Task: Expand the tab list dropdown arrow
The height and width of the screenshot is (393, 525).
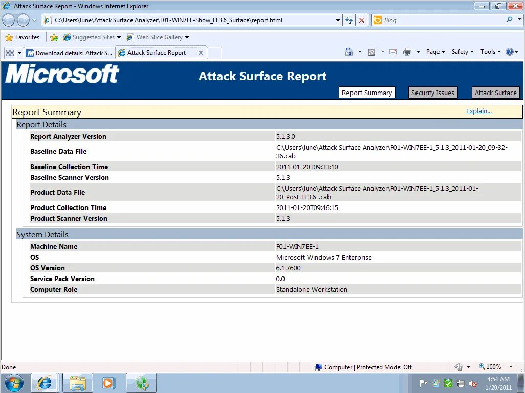Action: (x=19, y=53)
